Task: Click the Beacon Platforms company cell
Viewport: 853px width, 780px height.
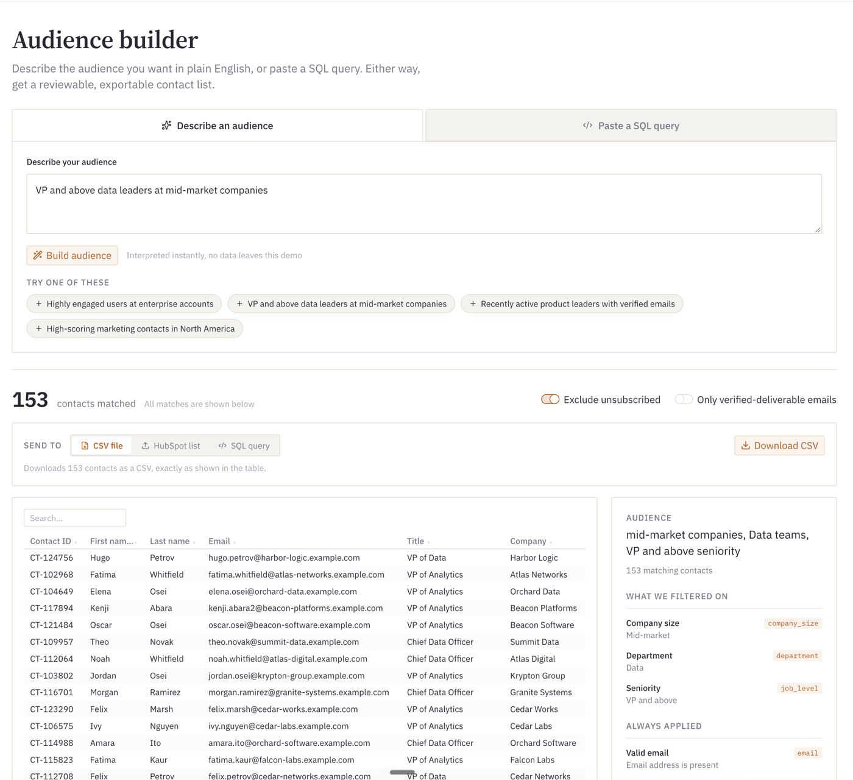Action: click(x=543, y=608)
